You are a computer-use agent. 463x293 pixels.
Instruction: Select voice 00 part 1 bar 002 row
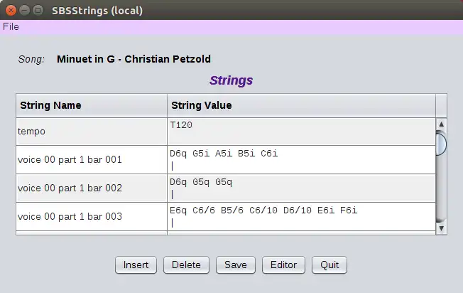click(x=92, y=188)
